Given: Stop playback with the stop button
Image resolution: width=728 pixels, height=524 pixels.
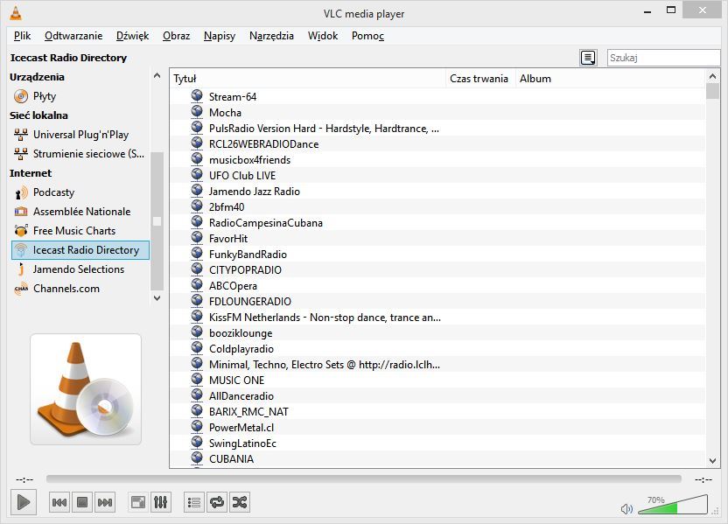Looking at the screenshot, I should click(x=82, y=502).
